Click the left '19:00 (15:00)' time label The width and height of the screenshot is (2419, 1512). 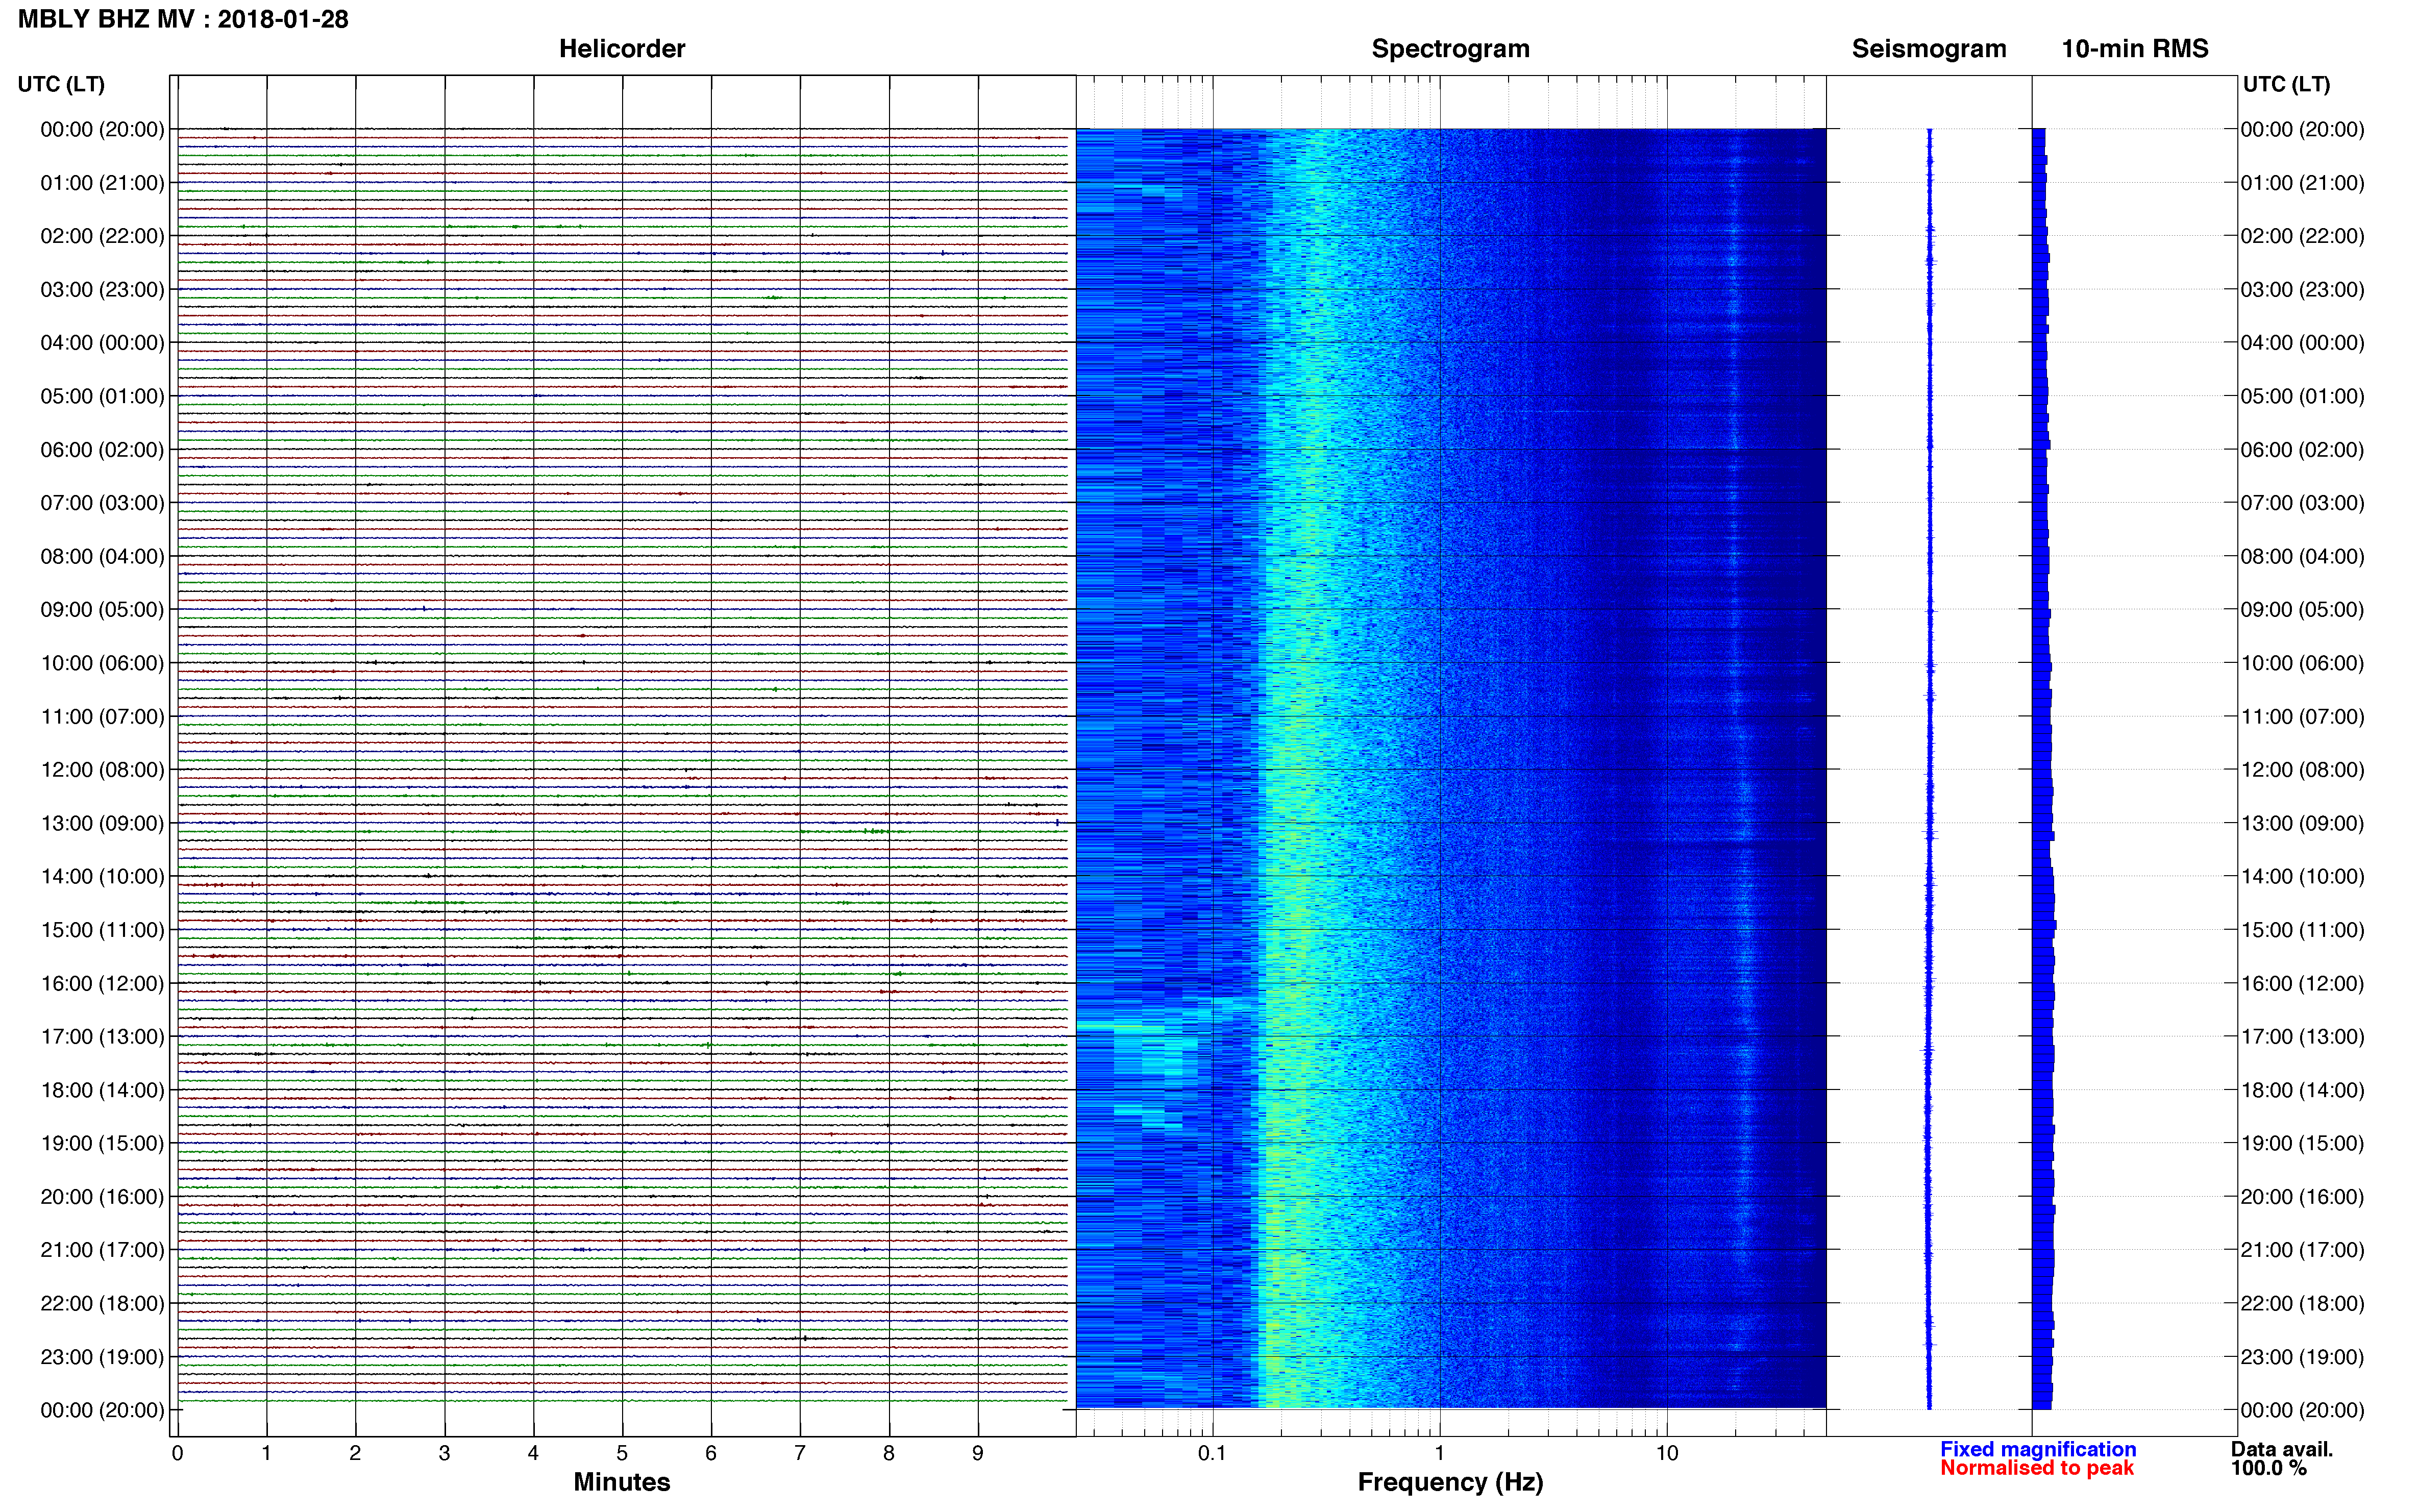coord(102,1143)
